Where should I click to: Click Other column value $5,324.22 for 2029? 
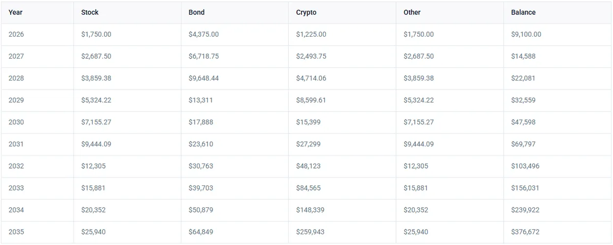[418, 100]
